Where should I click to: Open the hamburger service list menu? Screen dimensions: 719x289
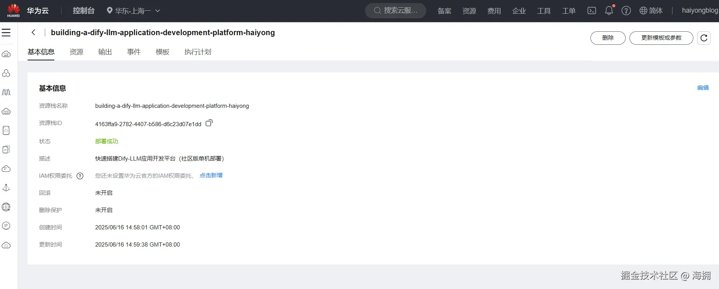[x=6, y=32]
